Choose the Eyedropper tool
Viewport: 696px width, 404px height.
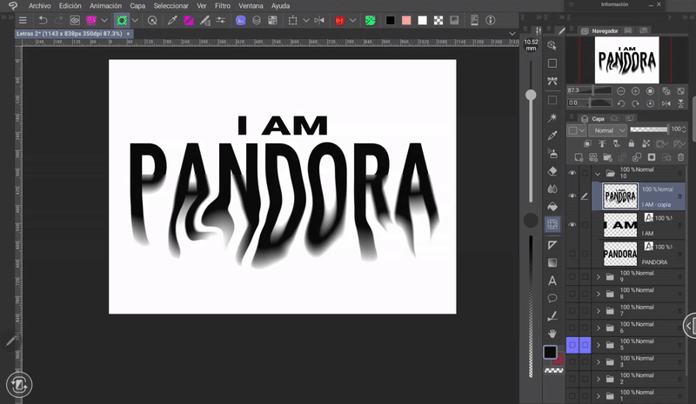(x=552, y=136)
